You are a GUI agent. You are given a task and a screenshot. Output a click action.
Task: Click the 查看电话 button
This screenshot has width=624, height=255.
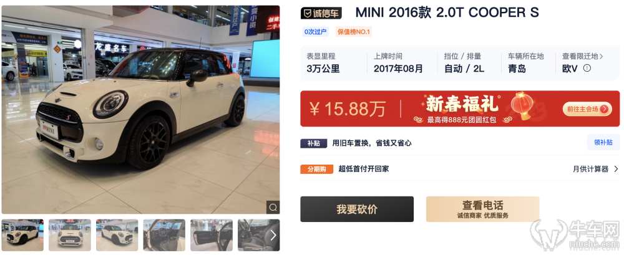tap(483, 209)
